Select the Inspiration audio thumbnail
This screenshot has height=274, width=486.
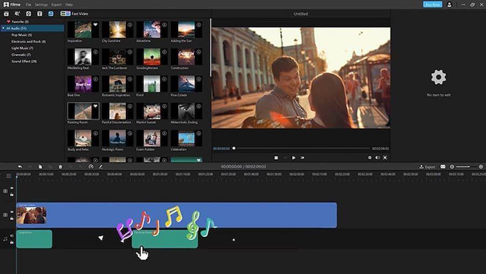point(83,30)
